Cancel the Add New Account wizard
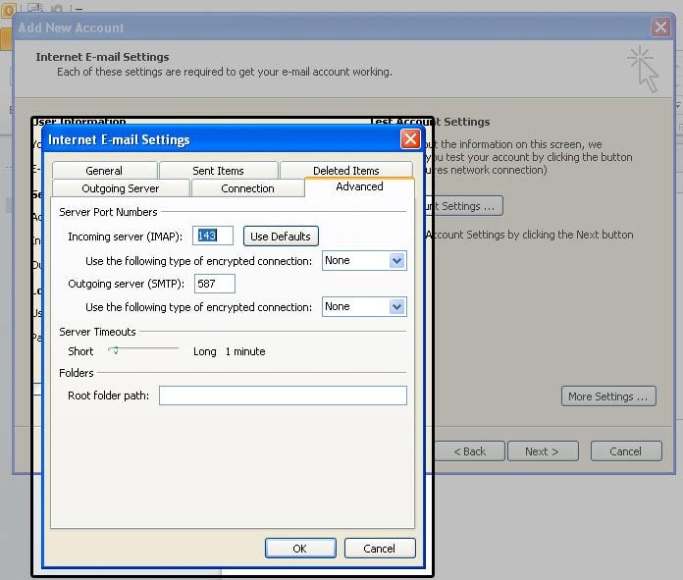This screenshot has height=580, width=683. point(625,451)
